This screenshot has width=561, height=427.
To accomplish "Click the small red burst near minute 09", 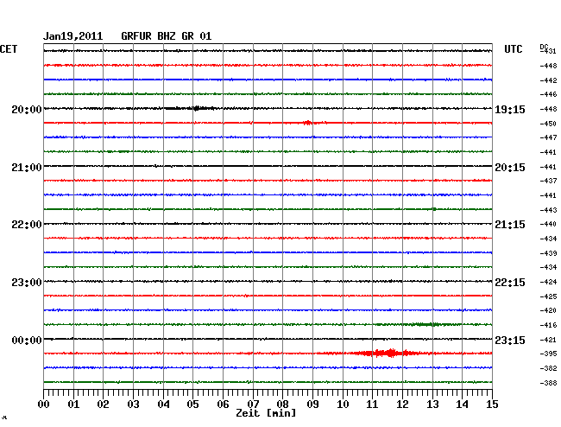I will (308, 123).
